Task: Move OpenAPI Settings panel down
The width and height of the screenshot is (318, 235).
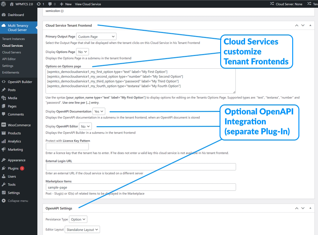Action: pos(303,208)
